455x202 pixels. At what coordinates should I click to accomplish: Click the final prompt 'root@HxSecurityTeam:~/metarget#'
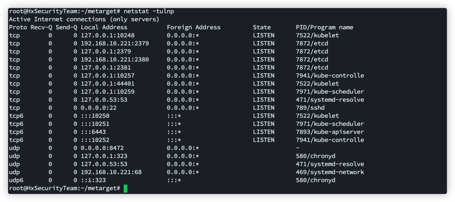coord(64,188)
